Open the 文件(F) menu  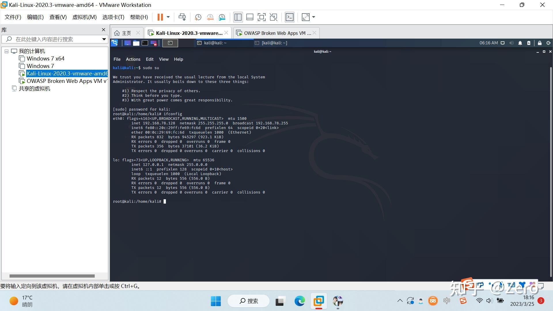(13, 17)
